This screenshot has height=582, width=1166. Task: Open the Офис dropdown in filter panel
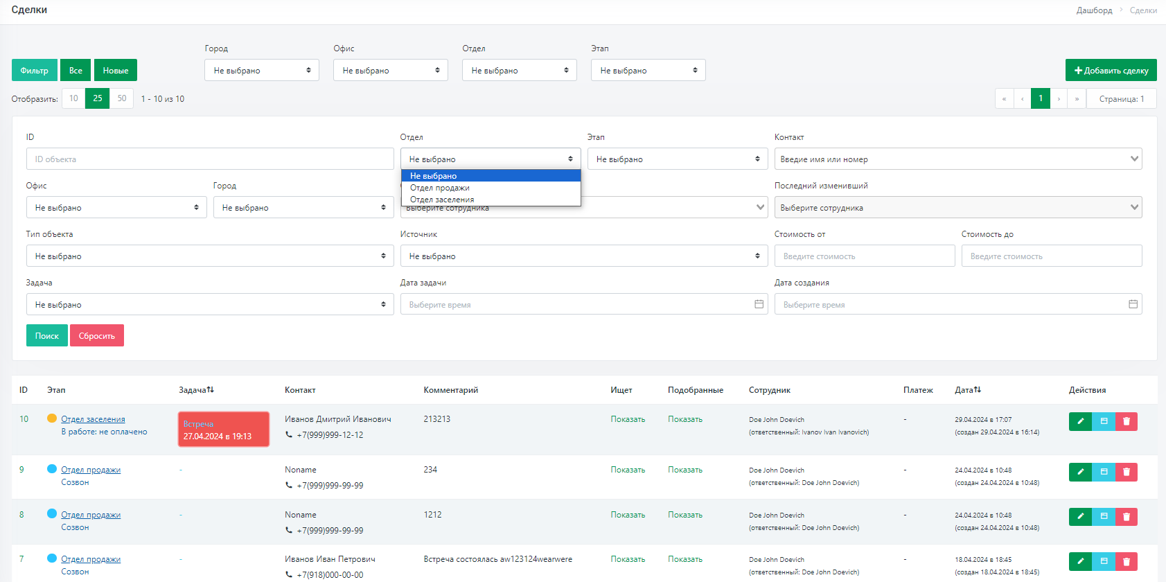tap(116, 207)
